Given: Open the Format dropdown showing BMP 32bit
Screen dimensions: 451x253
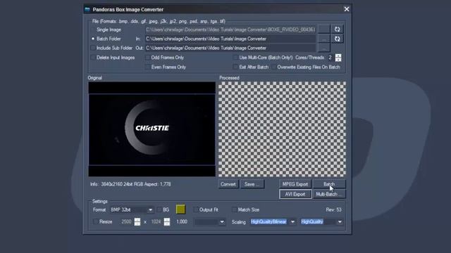Looking at the screenshot, I should tap(132, 210).
